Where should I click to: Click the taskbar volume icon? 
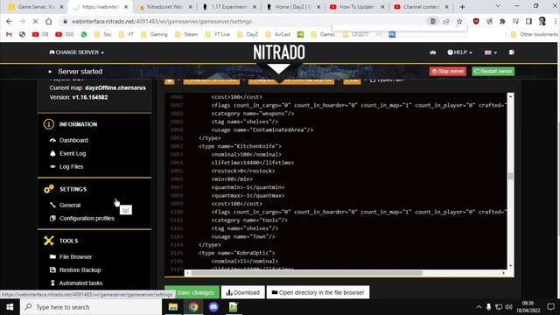tap(509, 307)
